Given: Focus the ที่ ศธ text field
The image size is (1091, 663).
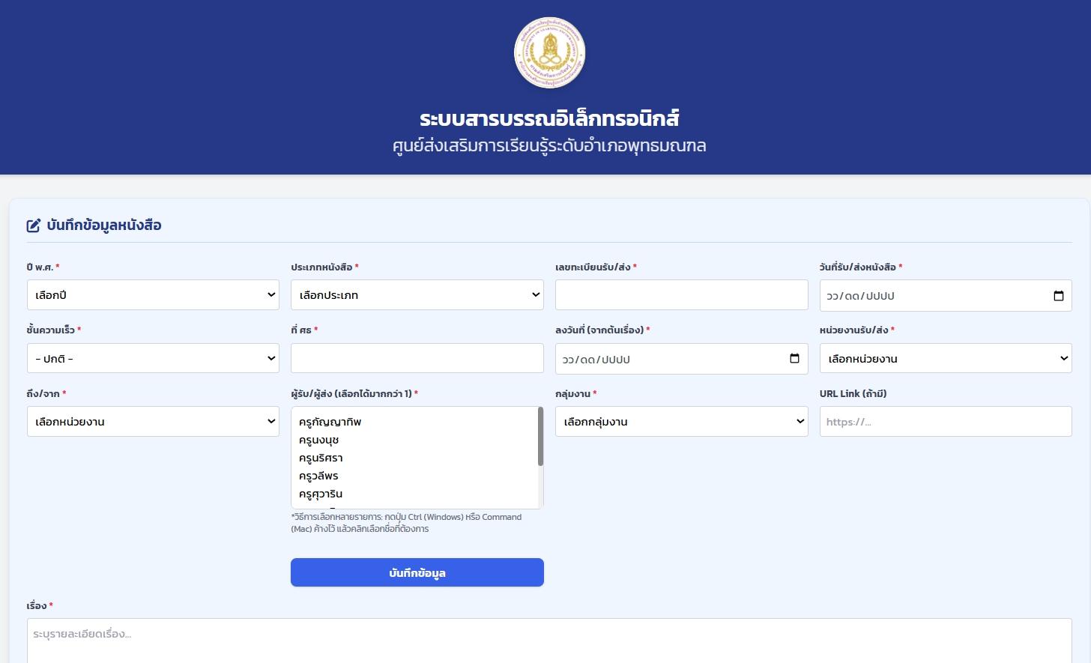Looking at the screenshot, I should (417, 359).
